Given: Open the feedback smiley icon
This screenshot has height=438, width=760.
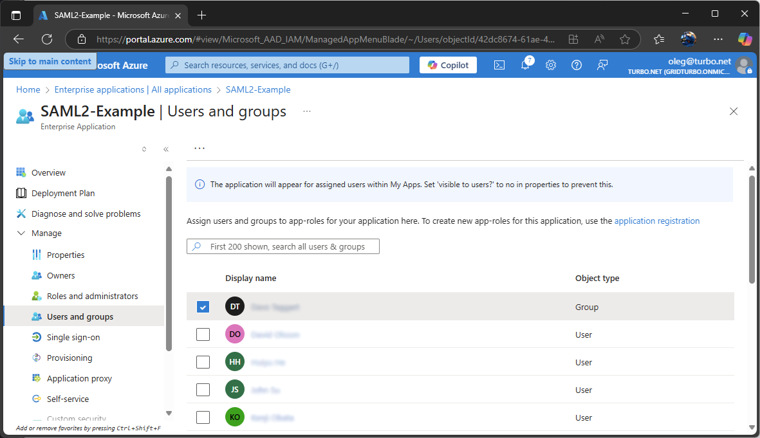Looking at the screenshot, I should 602,64.
